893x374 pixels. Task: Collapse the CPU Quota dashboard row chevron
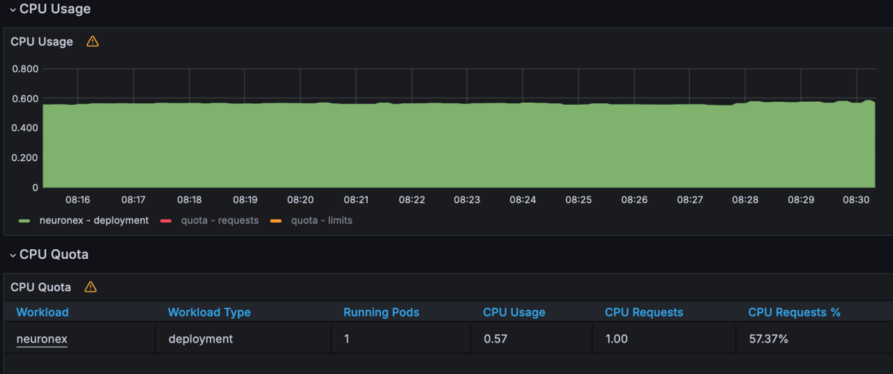click(x=13, y=255)
